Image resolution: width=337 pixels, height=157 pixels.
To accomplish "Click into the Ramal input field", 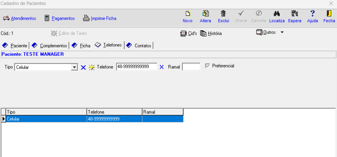I will coord(191,67).
